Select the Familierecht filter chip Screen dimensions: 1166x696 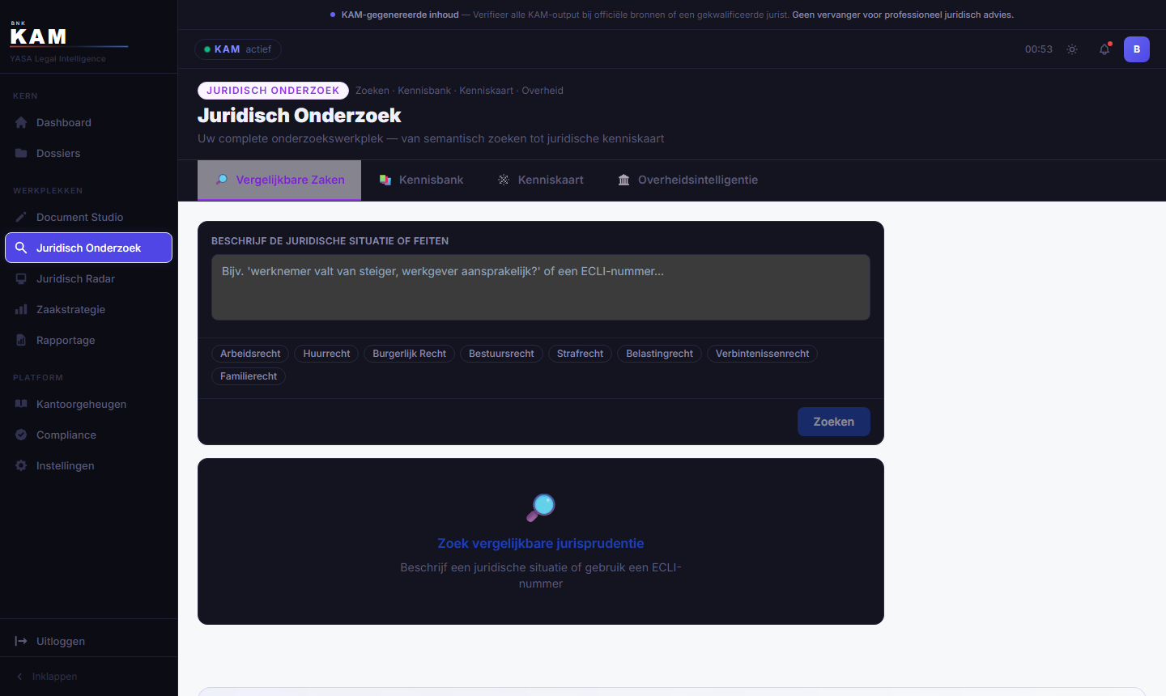[x=249, y=376]
